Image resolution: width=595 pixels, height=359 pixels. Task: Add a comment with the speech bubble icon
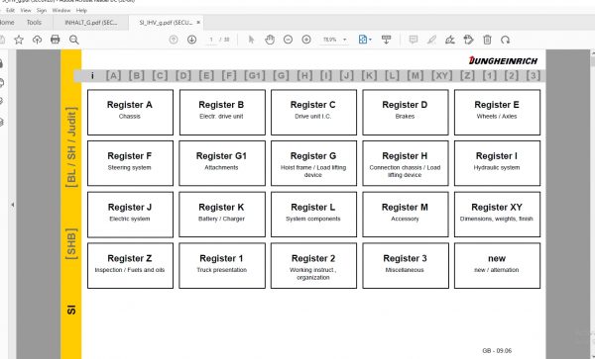pyautogui.click(x=414, y=40)
